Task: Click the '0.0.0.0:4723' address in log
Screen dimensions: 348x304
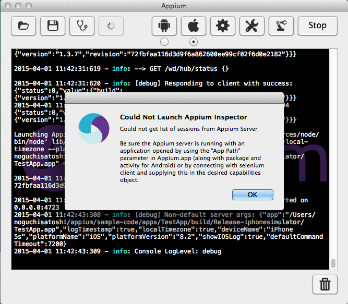Action: click(37, 208)
